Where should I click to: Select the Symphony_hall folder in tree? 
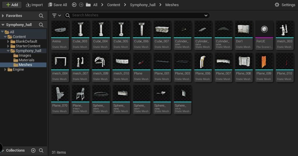(28, 51)
